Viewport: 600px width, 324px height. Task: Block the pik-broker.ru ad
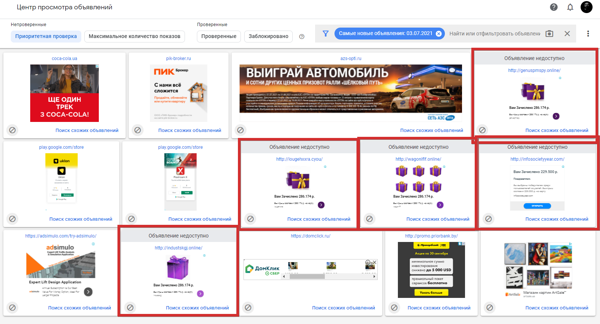pos(138,130)
